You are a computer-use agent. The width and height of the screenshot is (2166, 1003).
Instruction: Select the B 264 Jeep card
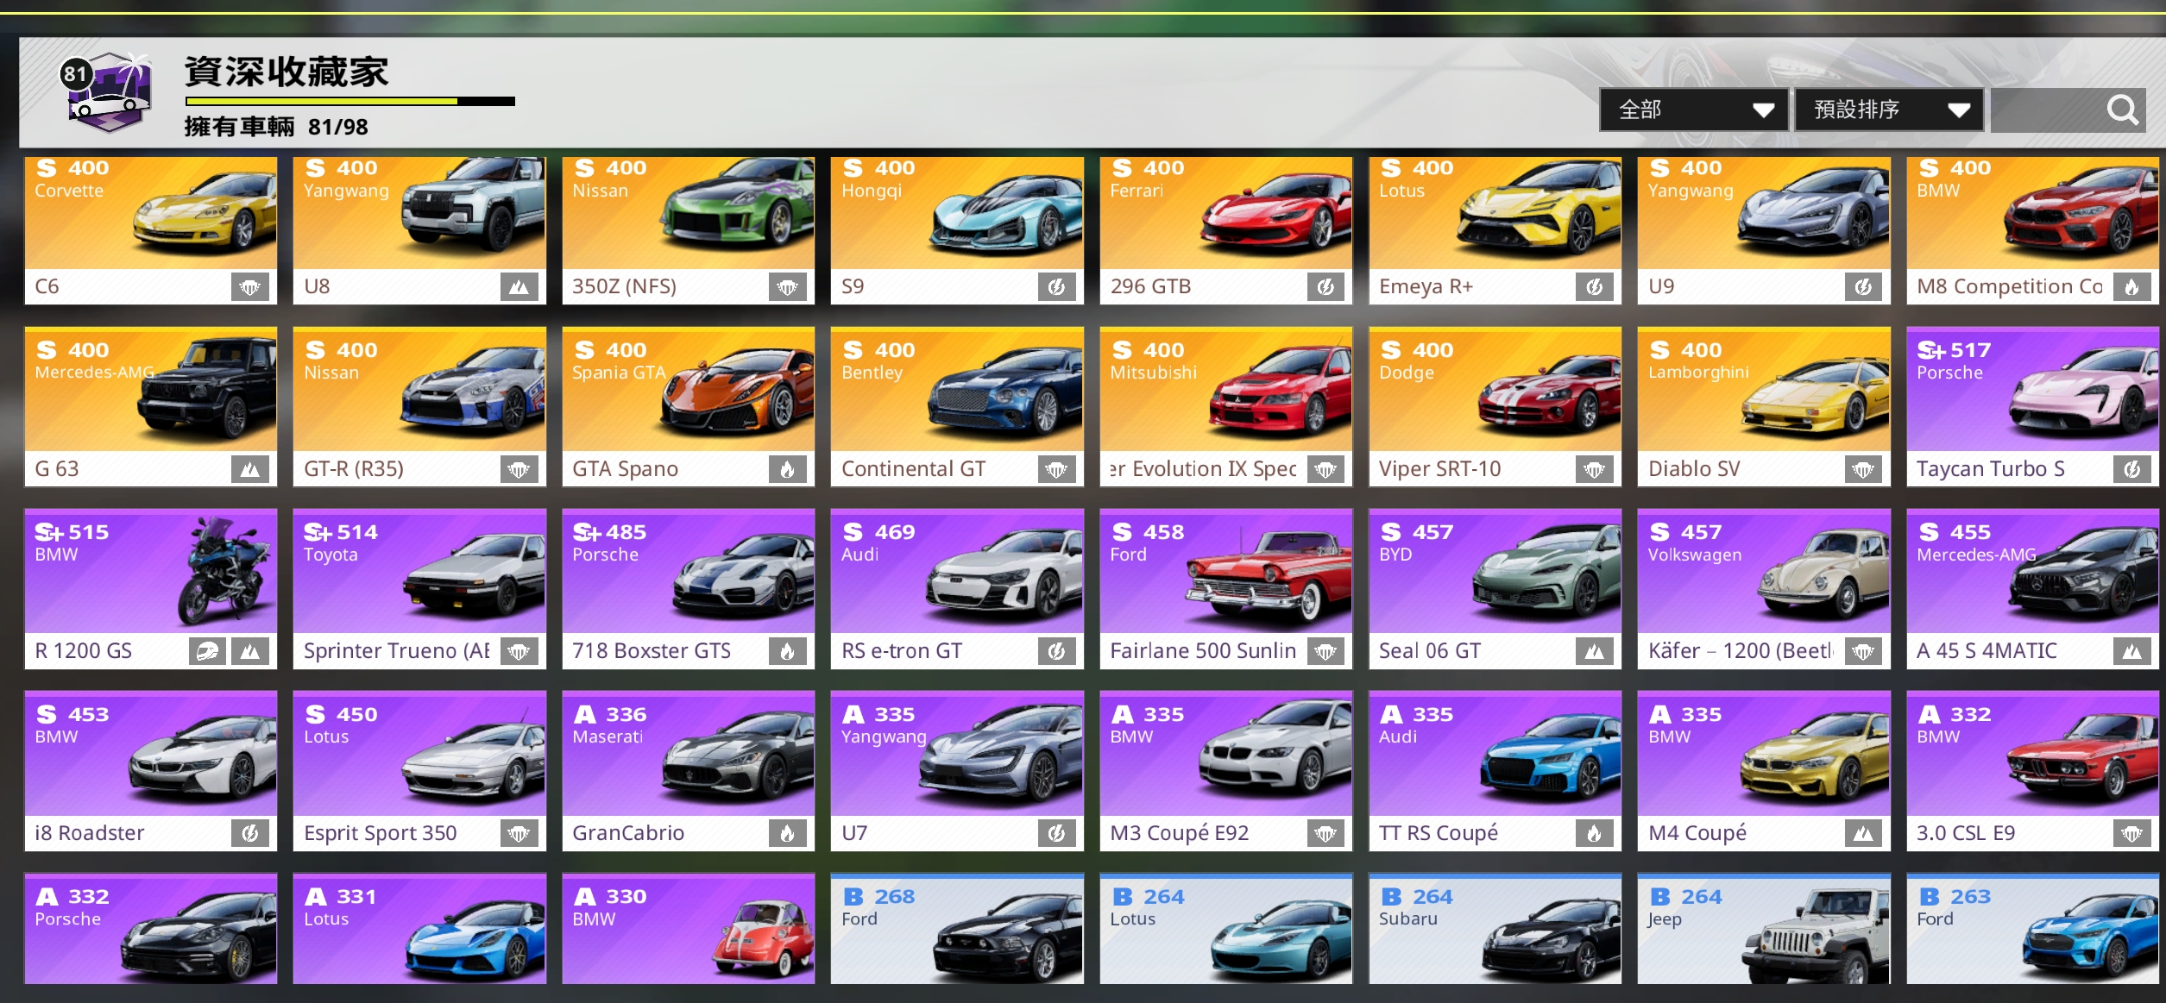(x=1763, y=930)
